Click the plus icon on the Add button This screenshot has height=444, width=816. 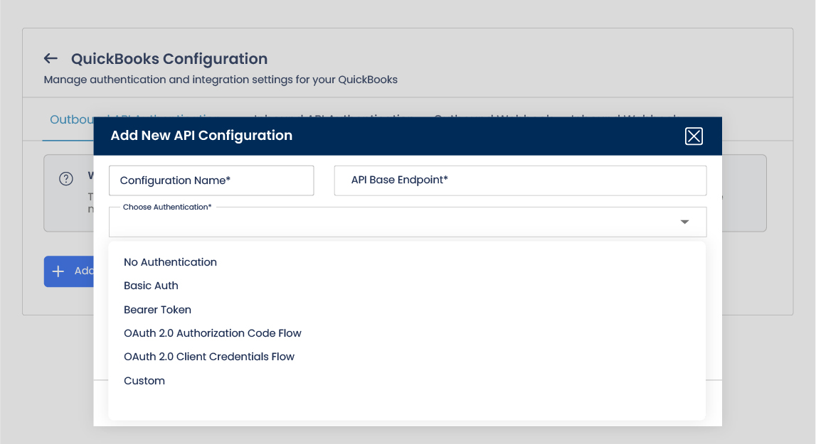(58, 271)
